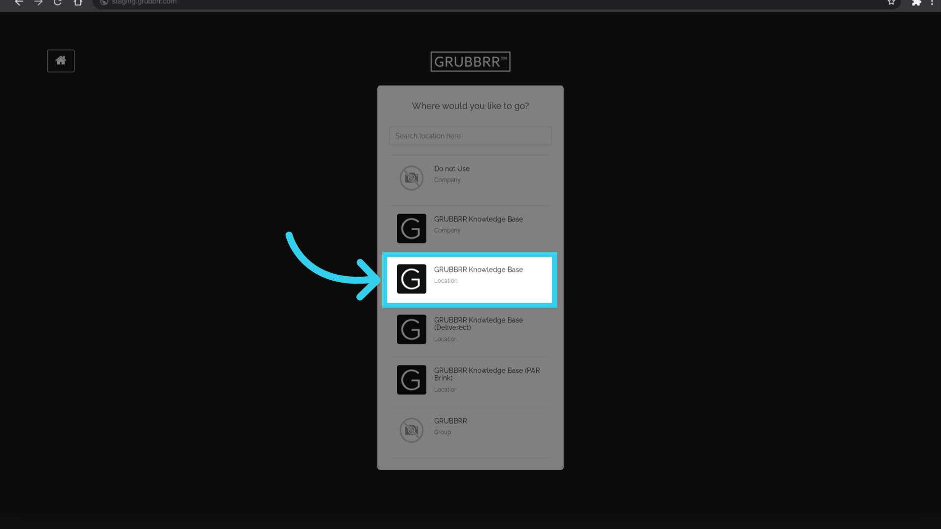Bookmark this page with star icon
The height and width of the screenshot is (529, 941).
click(891, 2)
